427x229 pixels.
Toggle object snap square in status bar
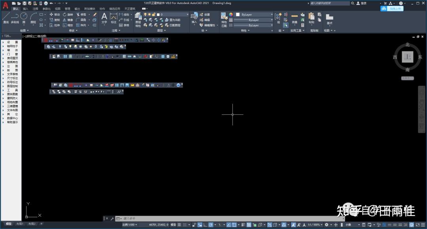point(234,225)
